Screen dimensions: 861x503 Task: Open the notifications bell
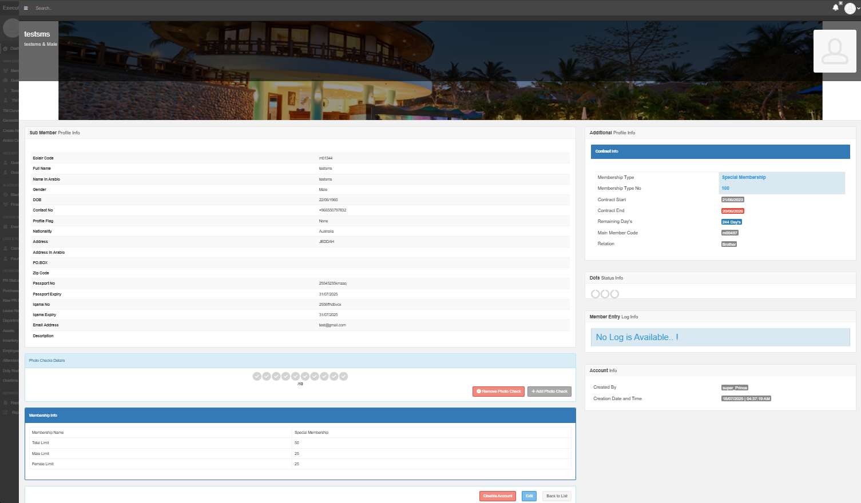pos(835,7)
